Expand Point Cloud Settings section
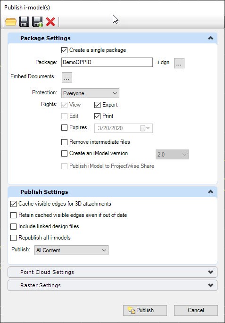225x323 pixels. click(112, 272)
